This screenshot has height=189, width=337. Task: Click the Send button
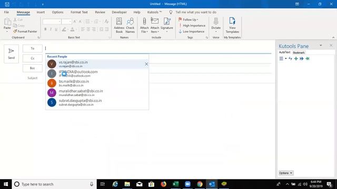[11, 54]
